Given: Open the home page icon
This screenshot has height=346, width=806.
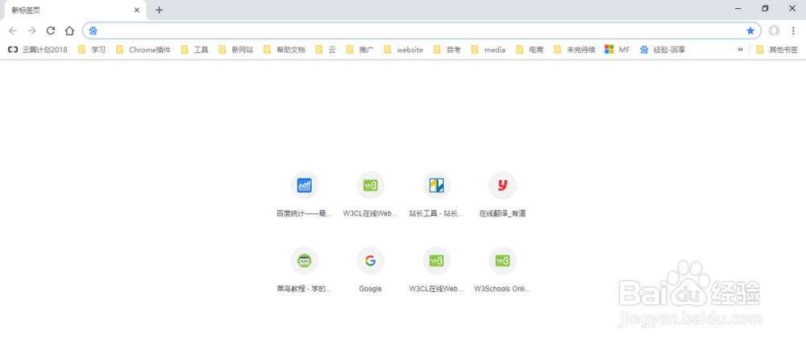Looking at the screenshot, I should pyautogui.click(x=69, y=31).
